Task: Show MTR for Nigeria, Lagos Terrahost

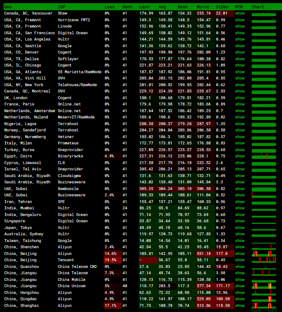Action: [240, 124]
